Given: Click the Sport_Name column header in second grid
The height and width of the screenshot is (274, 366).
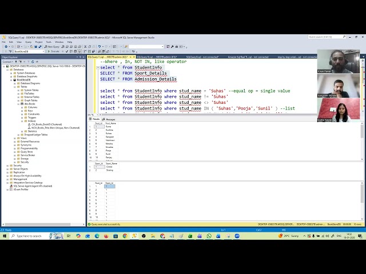Looking at the screenshot, I should tap(112, 164).
